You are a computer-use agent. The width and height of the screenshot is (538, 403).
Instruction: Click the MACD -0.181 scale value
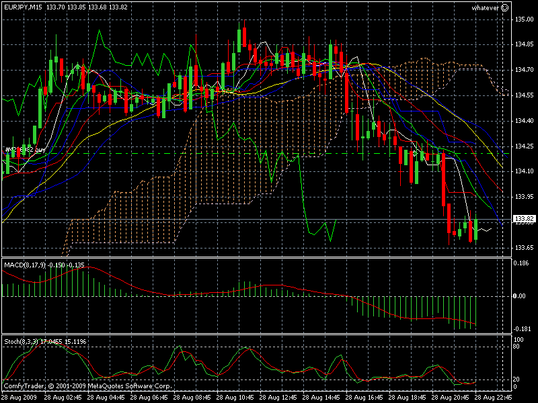pos(522,328)
